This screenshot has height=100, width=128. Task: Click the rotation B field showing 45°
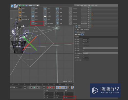click(x=69, y=98)
